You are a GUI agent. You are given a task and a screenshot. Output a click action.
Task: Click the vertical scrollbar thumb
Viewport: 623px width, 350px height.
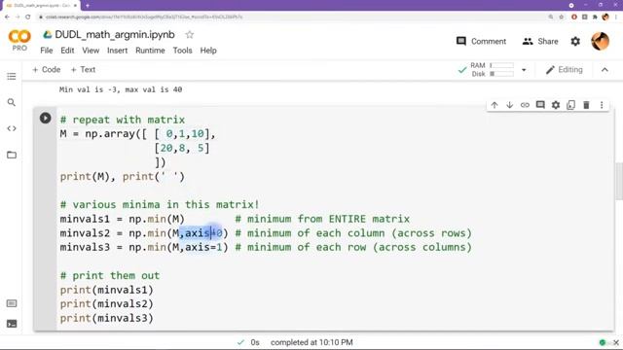pyautogui.click(x=618, y=181)
